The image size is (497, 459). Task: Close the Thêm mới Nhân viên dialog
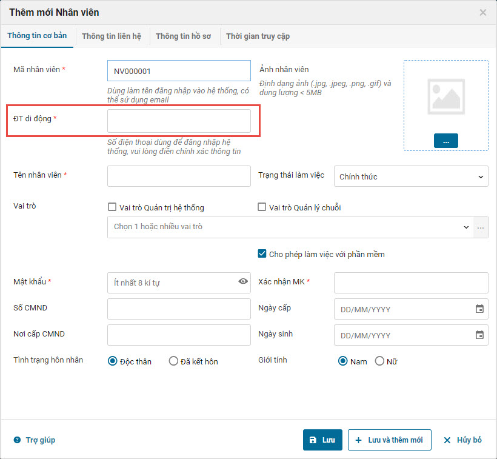(x=483, y=12)
